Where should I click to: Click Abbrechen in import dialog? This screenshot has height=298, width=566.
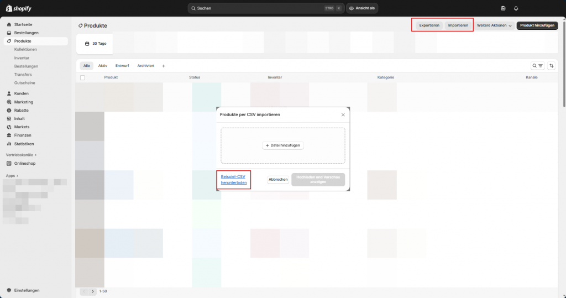(x=278, y=180)
